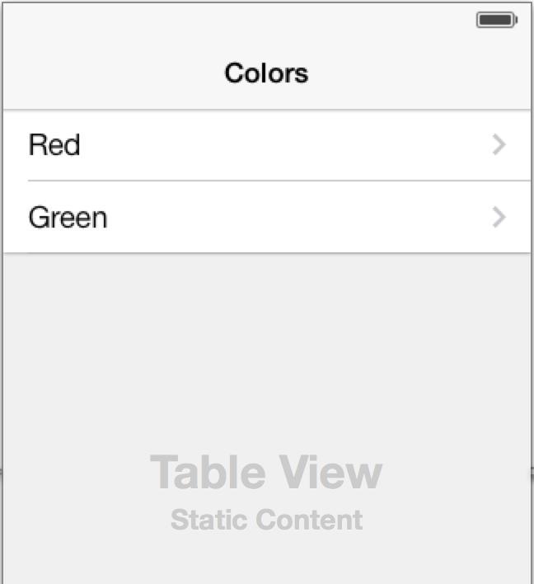Click empty status bar area left of battery

[x=238, y=20]
